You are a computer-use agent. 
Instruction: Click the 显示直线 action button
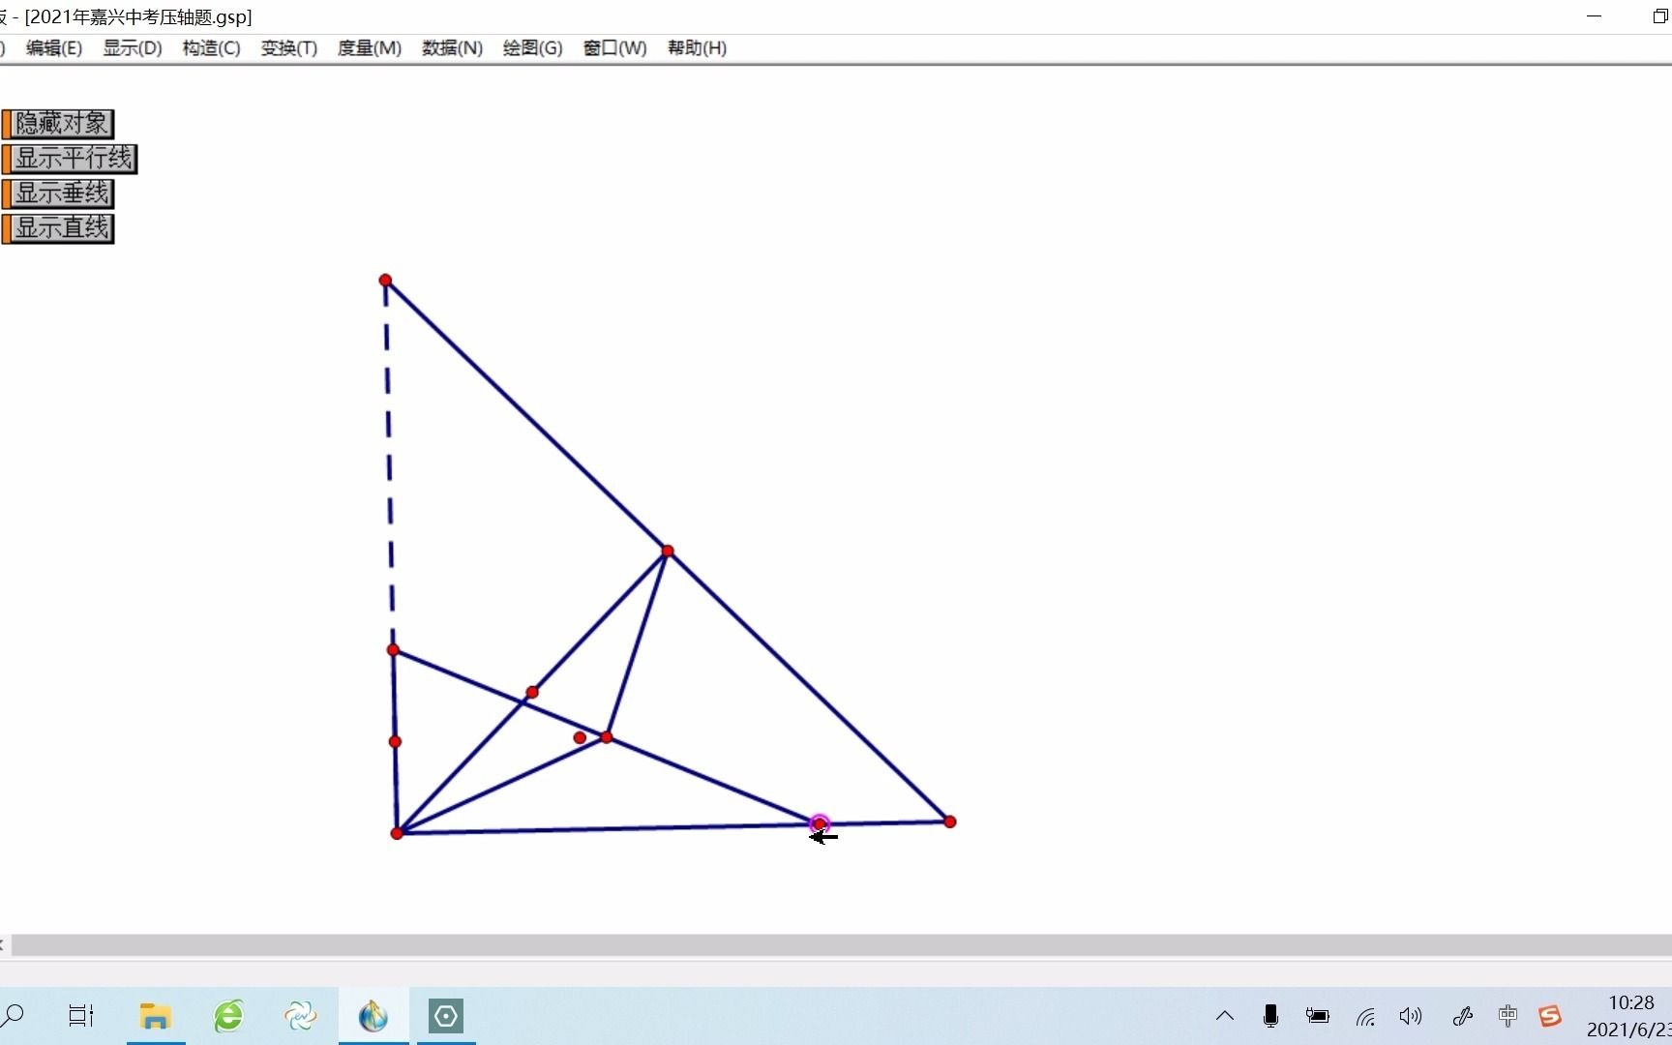click(x=58, y=228)
